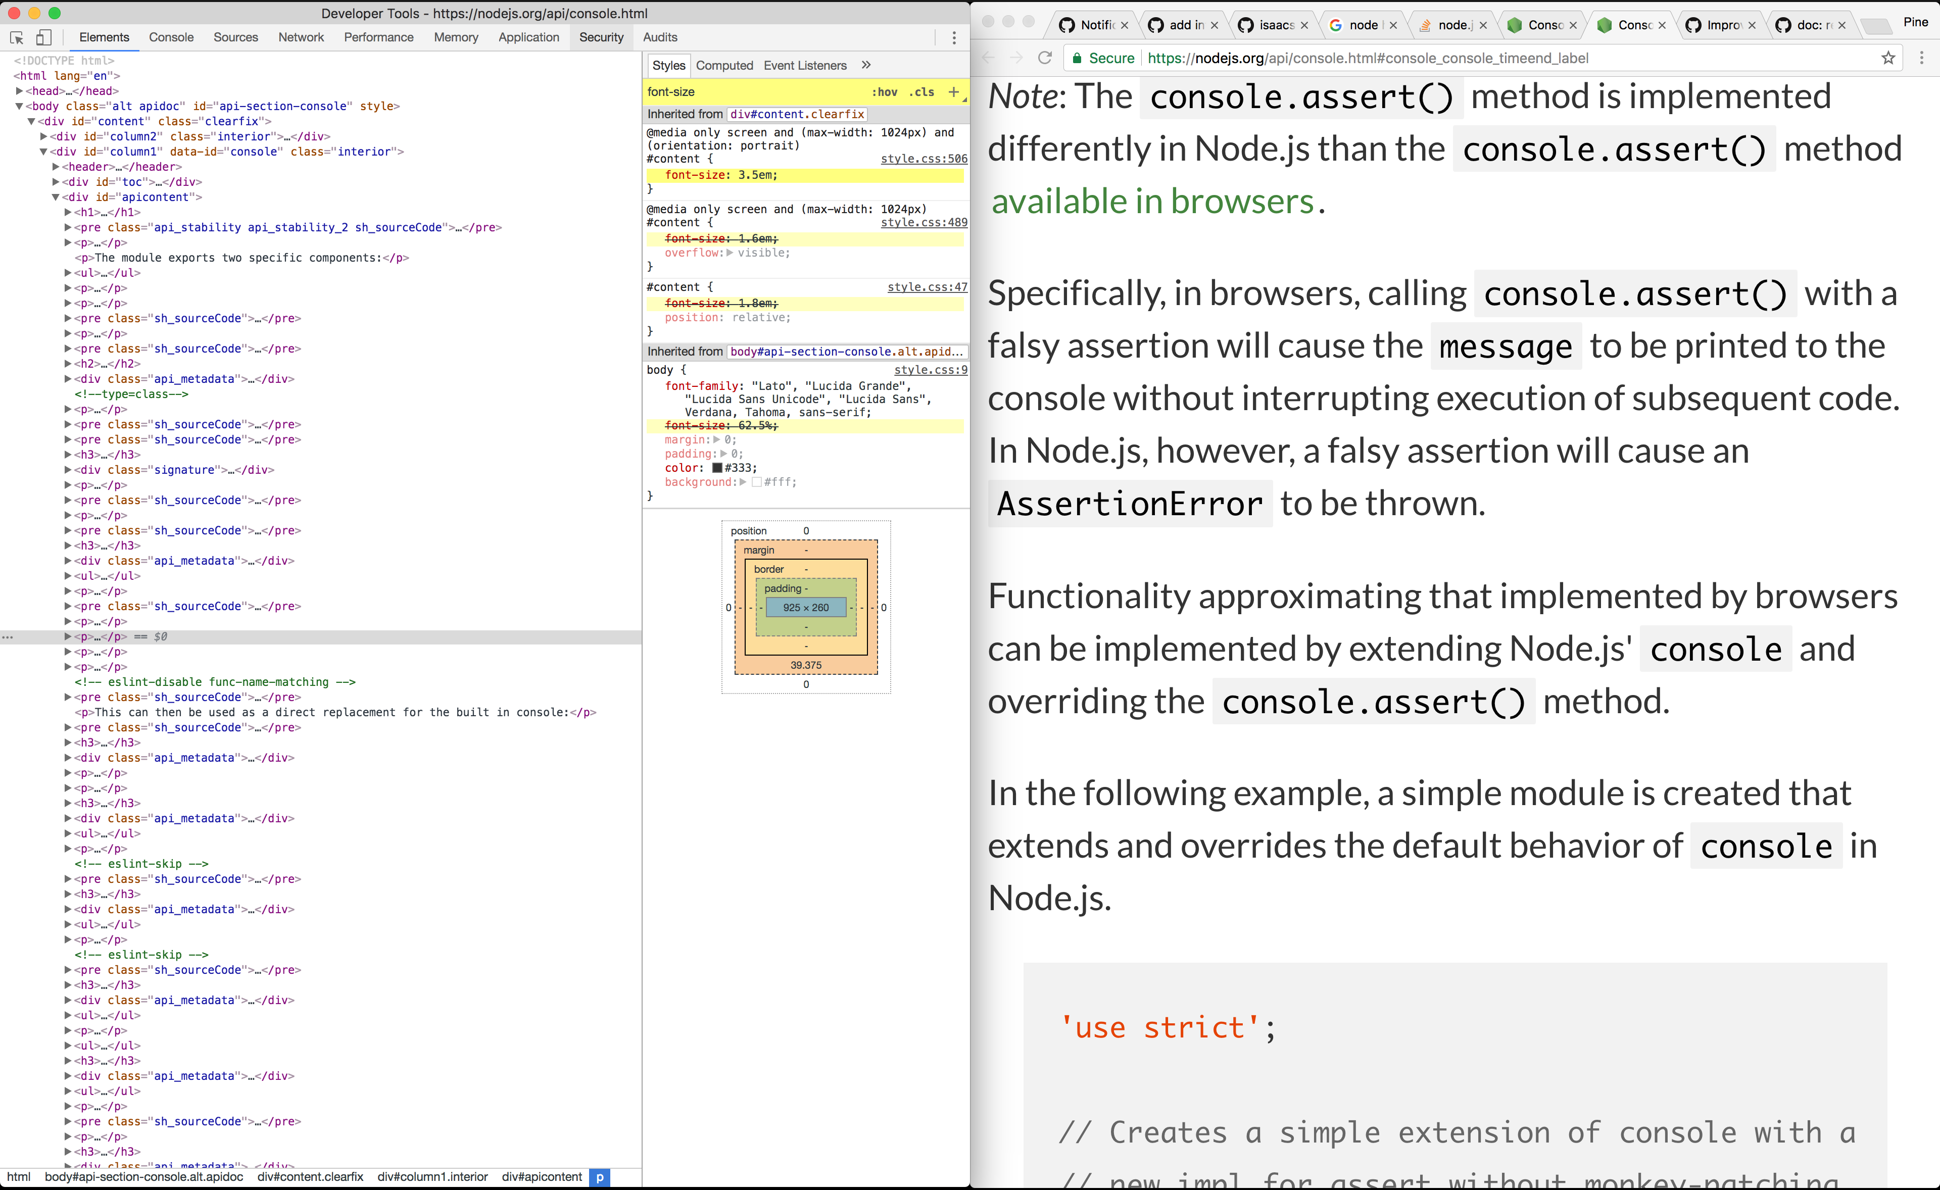The image size is (1940, 1190).
Task: Switch to Computed styles pane
Action: pyautogui.click(x=724, y=65)
